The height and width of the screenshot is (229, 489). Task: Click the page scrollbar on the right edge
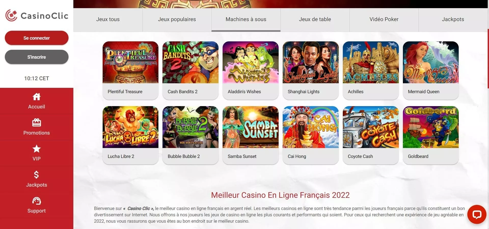pos(488,58)
